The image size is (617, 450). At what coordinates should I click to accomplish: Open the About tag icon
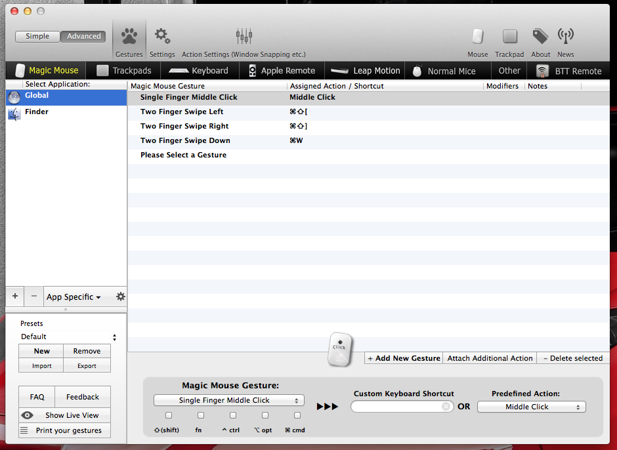tap(540, 37)
